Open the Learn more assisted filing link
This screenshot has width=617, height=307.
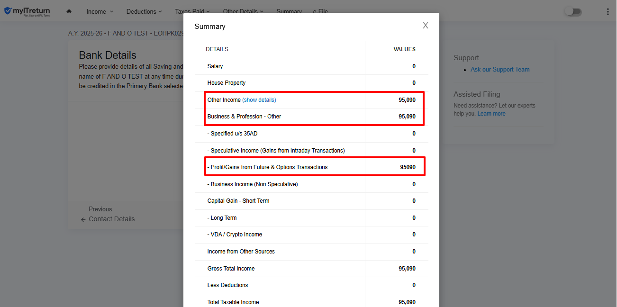coord(491,114)
